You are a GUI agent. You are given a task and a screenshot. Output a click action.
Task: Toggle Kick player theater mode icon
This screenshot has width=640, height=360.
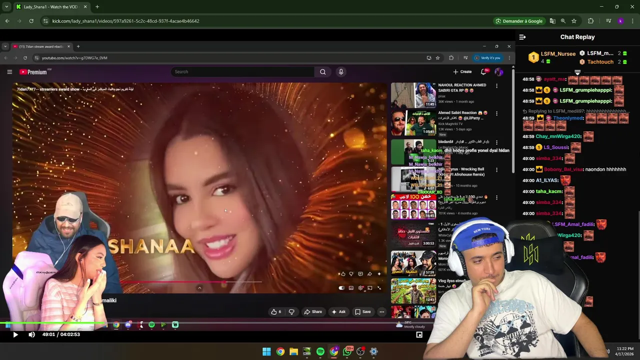pos(419,334)
